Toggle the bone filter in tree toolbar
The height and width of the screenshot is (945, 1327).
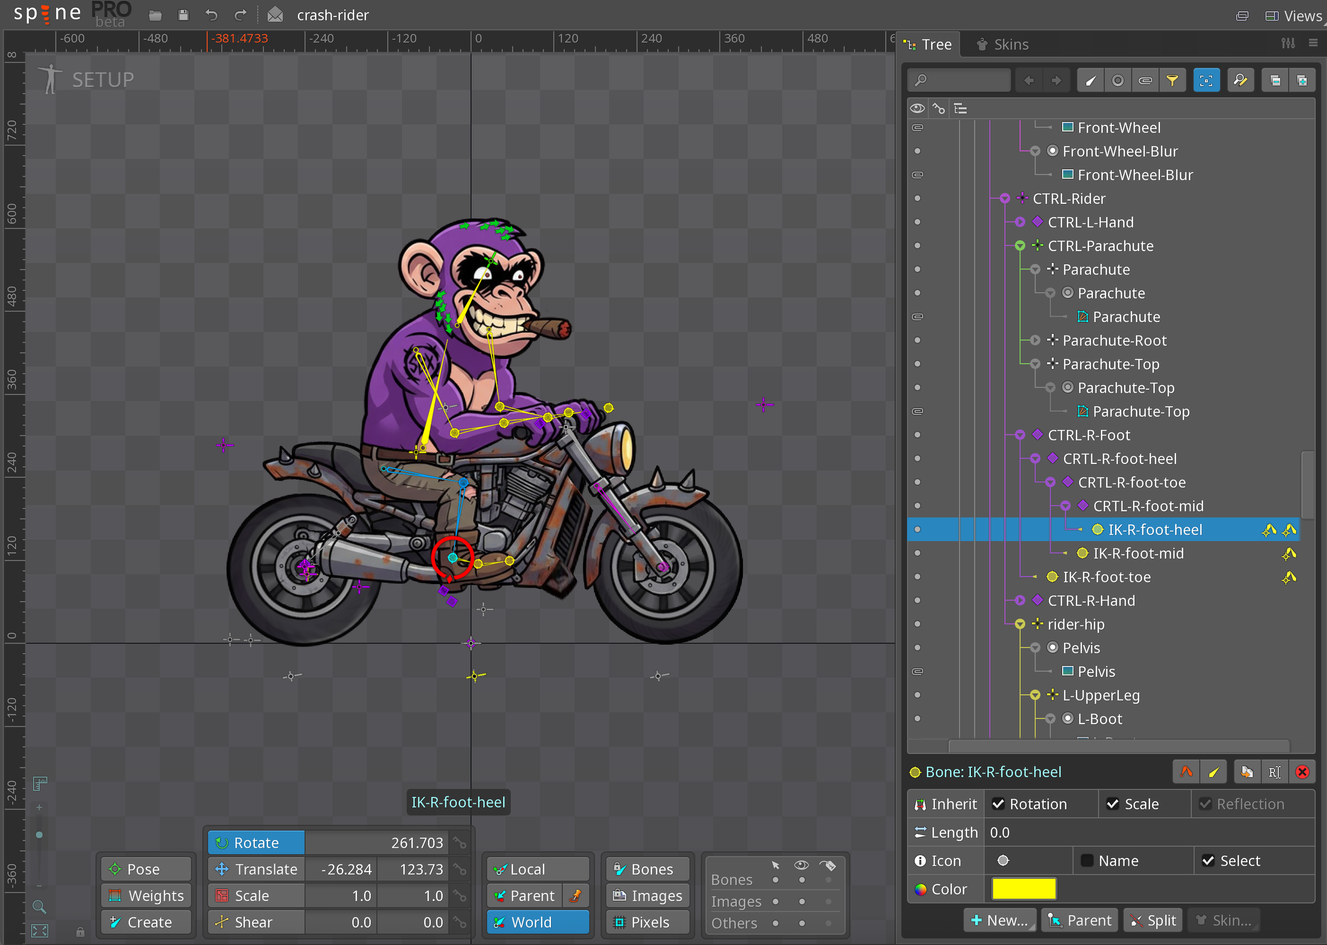[1091, 80]
